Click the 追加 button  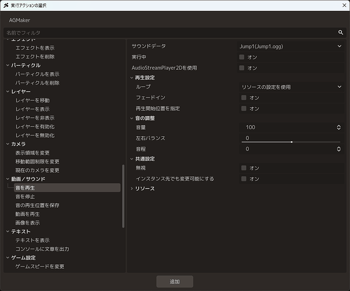(x=174, y=282)
